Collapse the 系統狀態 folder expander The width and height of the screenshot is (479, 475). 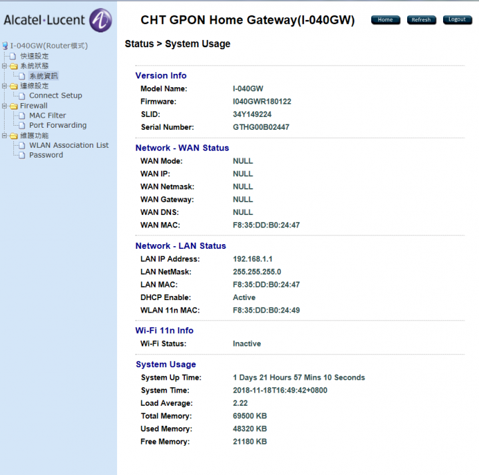[4, 66]
